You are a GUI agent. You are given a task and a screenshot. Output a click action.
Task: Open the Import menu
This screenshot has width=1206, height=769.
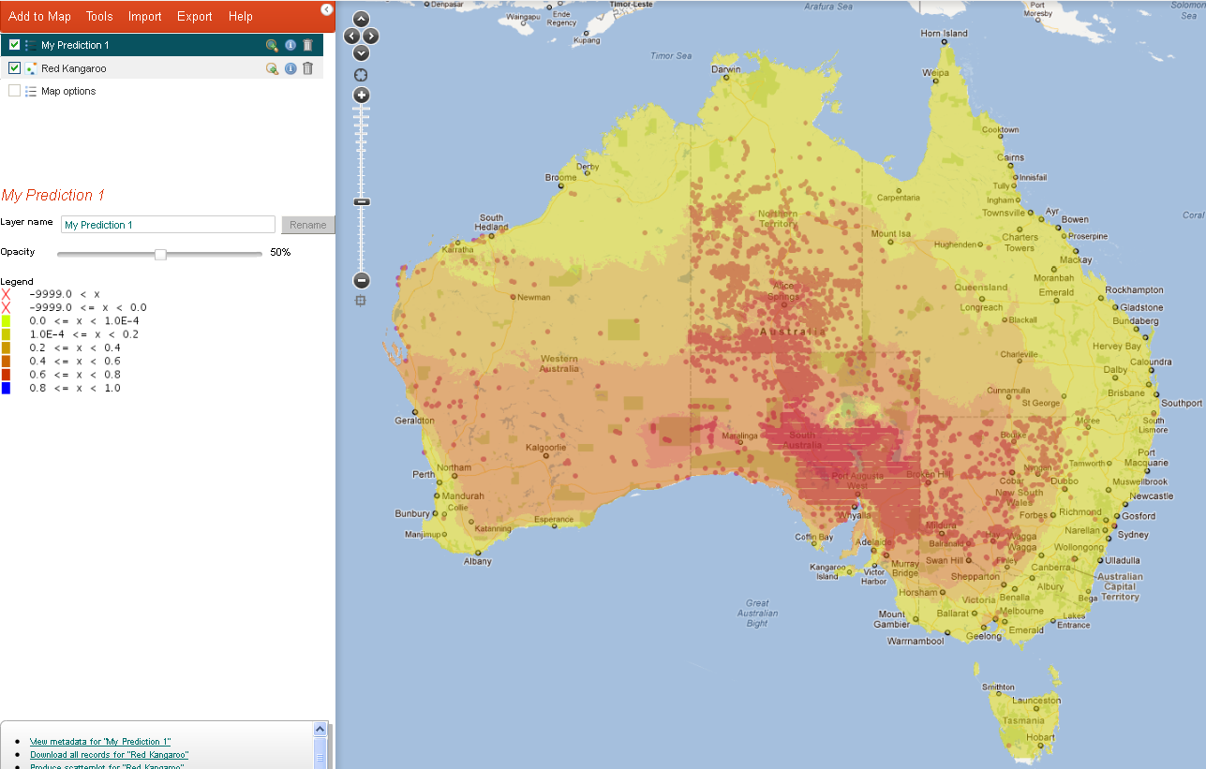click(x=144, y=16)
